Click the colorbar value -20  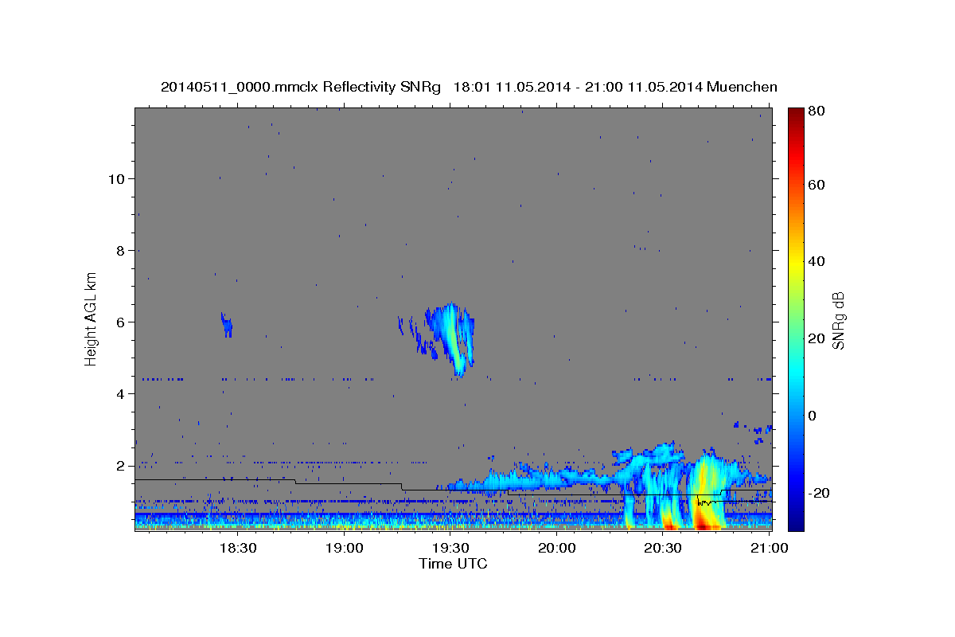[819, 493]
